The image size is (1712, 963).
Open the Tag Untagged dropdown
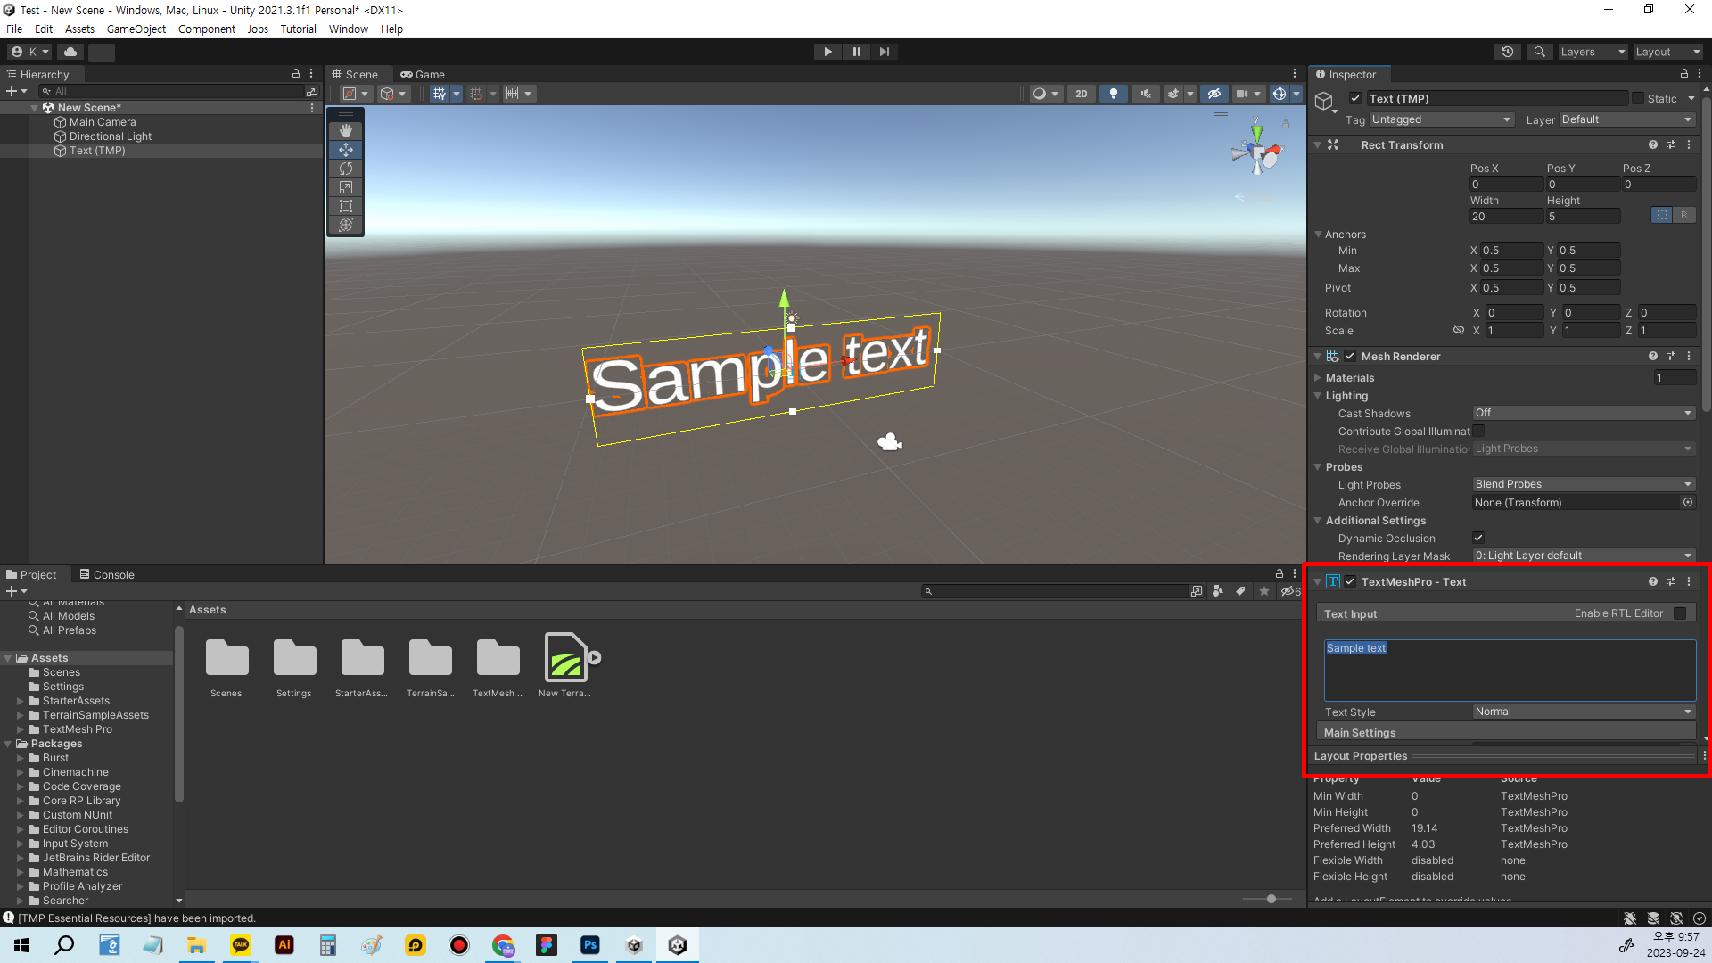[1442, 119]
